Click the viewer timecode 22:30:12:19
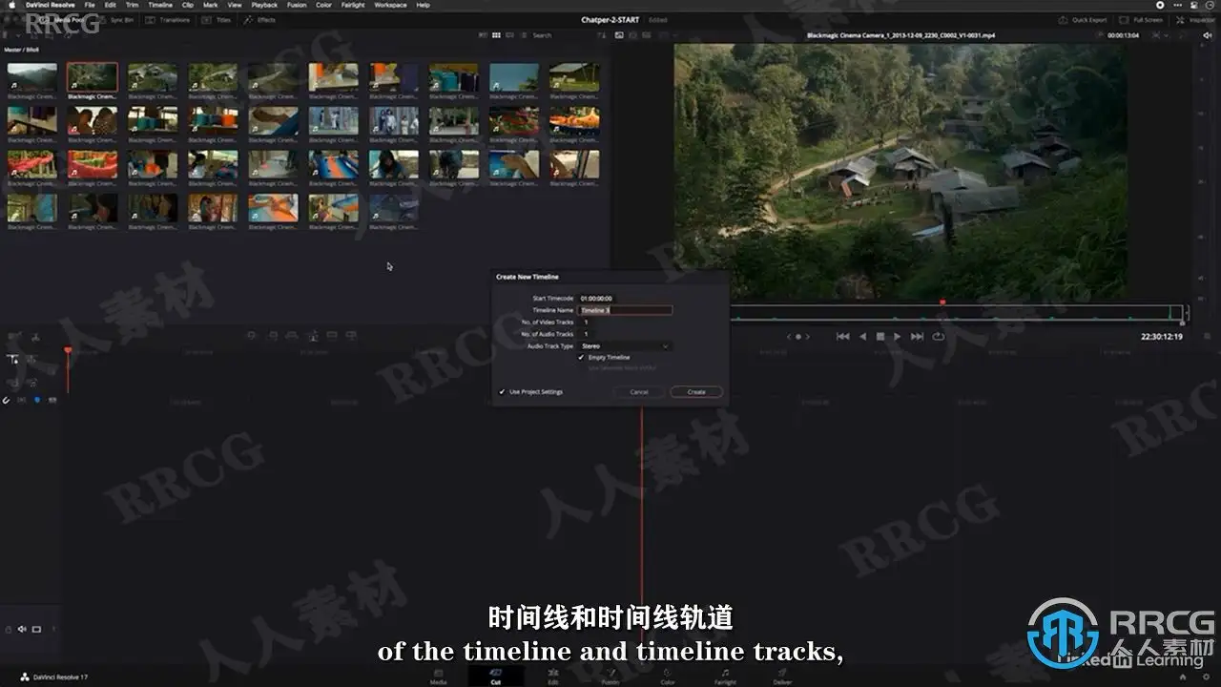The height and width of the screenshot is (687, 1221). (x=1162, y=337)
